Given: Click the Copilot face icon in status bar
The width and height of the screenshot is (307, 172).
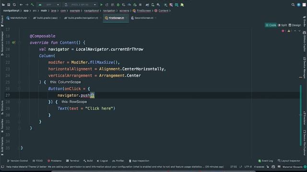Looking at the screenshot, I should tap(273, 167).
